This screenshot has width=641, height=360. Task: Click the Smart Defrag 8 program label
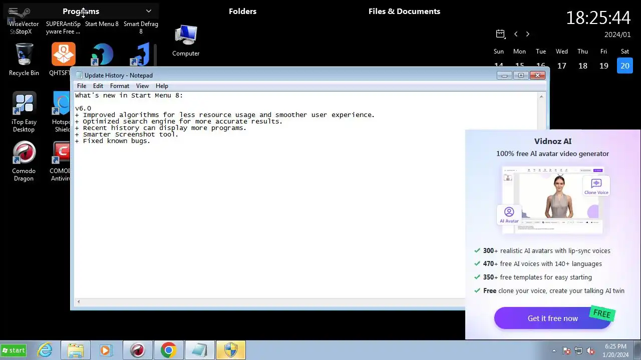click(141, 27)
